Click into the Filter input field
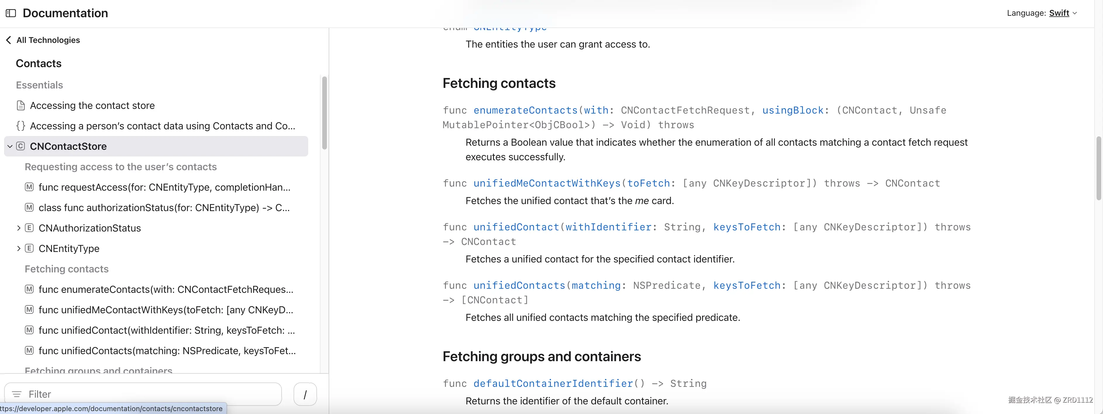 pyautogui.click(x=150, y=394)
